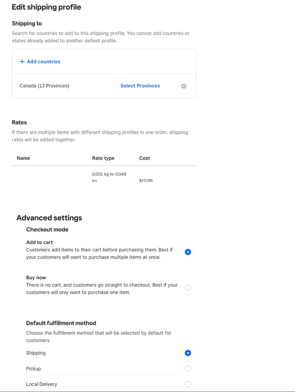This screenshot has height=392, width=295.
Task: Choose the Buy now radio button
Action: pos(188,288)
